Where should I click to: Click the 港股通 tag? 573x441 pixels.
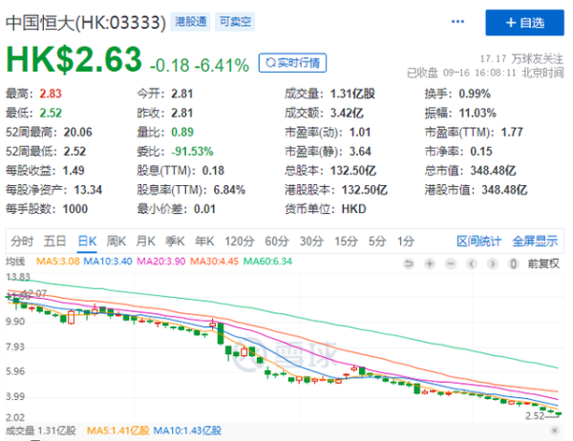190,22
